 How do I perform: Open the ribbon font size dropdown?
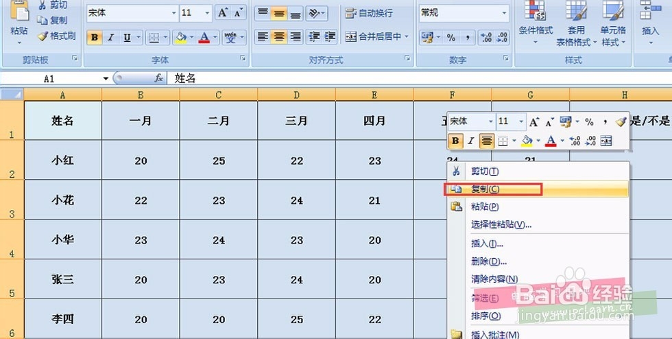pos(207,13)
